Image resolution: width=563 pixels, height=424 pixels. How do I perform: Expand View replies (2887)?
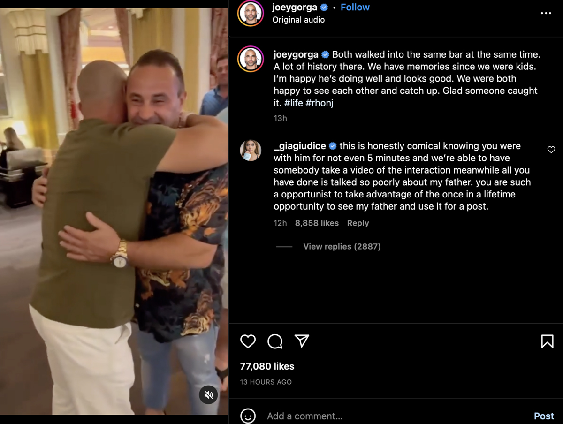pos(342,246)
